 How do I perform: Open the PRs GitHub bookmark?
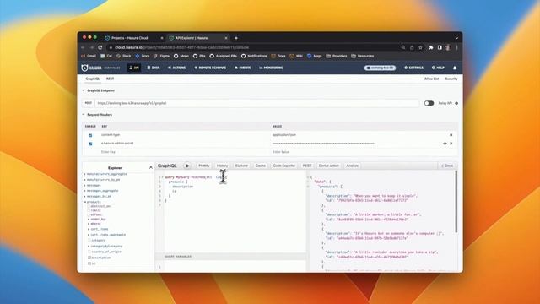199,56
